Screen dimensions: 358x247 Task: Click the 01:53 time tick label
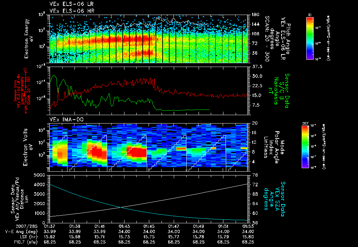click(x=248, y=226)
